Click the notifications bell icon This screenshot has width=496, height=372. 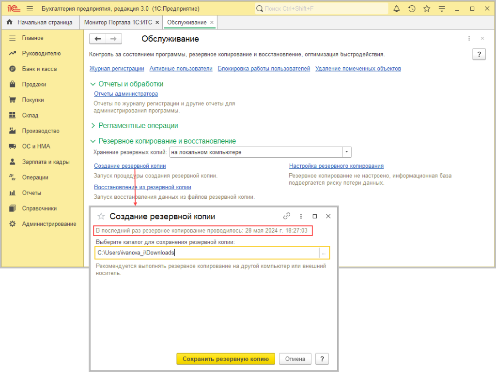click(x=396, y=9)
